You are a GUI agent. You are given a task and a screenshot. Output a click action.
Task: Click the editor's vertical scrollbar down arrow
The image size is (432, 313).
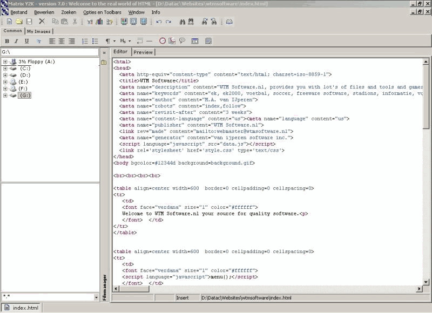click(x=426, y=282)
